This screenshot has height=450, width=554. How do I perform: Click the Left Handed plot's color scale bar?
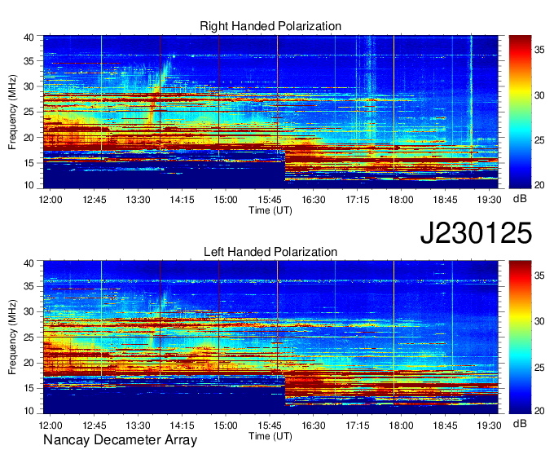520,337
